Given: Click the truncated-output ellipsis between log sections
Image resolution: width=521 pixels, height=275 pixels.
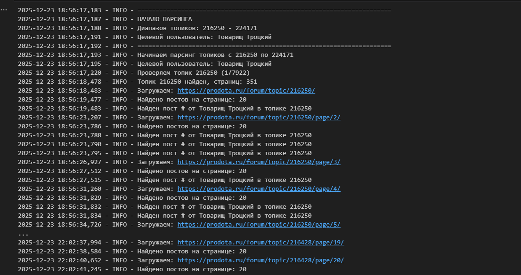Looking at the screenshot, I should (x=23, y=234).
